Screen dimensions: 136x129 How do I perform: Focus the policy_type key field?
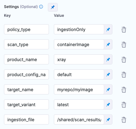point(26,29)
